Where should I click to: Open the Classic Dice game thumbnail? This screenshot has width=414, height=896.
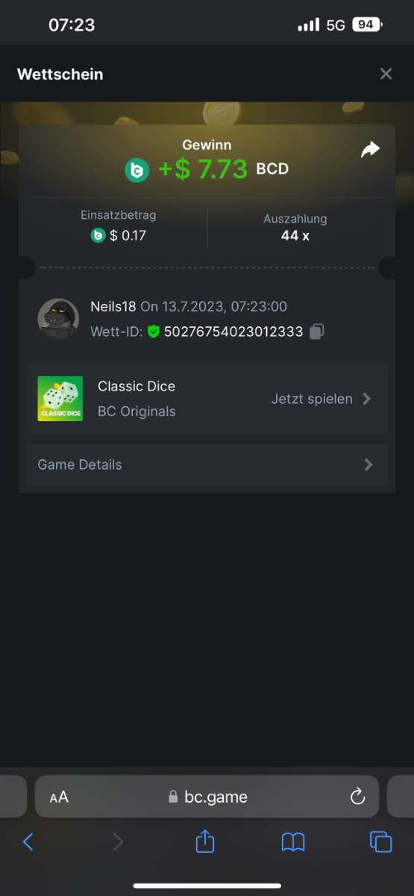(x=60, y=399)
